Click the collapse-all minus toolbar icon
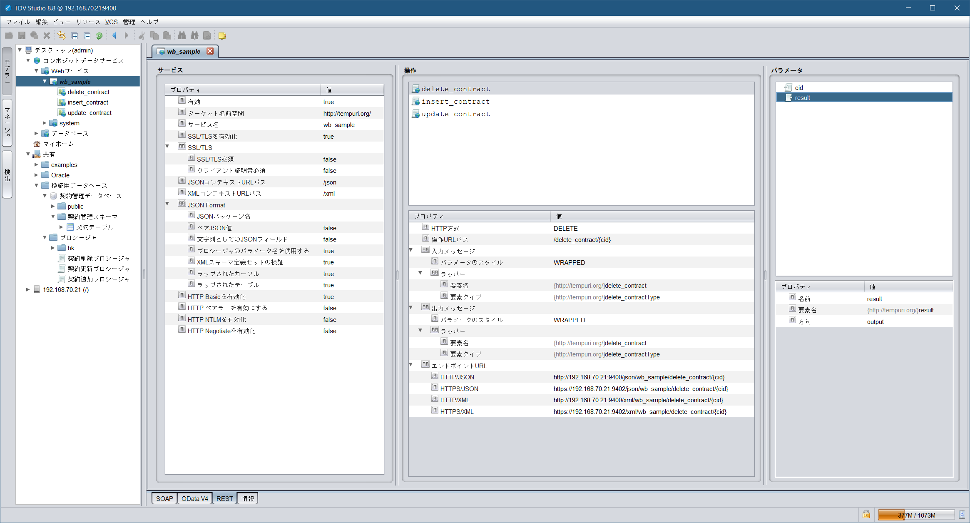970x523 pixels. click(87, 36)
